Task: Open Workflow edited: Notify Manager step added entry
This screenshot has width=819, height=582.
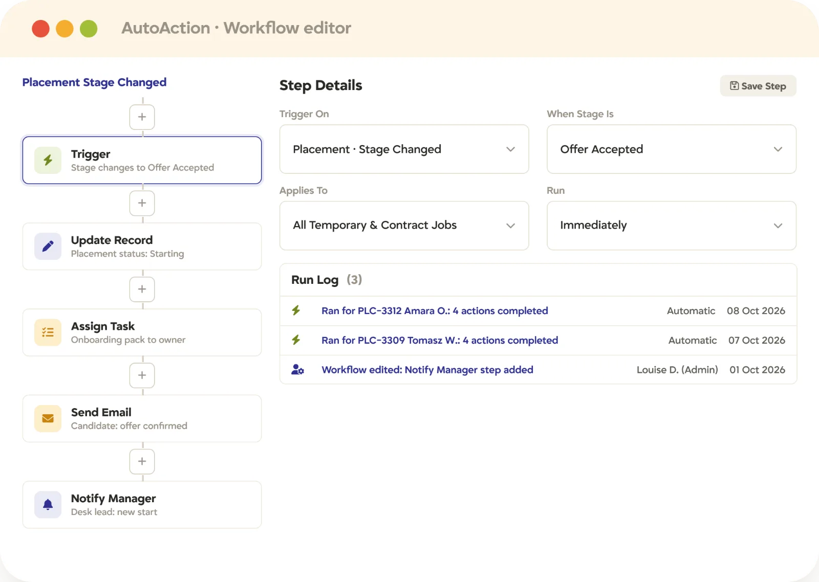Action: (427, 370)
